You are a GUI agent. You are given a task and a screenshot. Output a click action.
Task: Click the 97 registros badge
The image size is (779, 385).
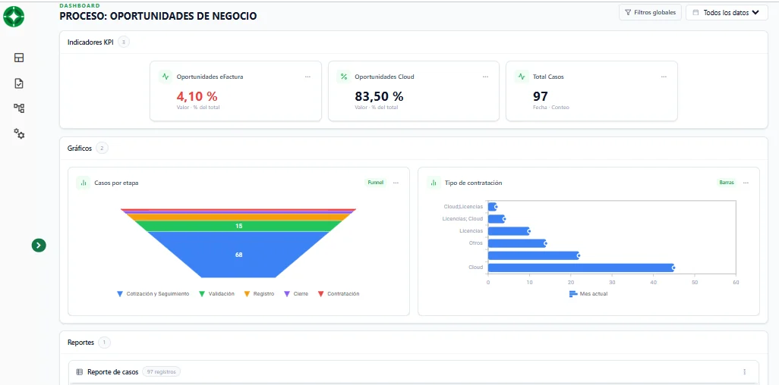tap(162, 371)
